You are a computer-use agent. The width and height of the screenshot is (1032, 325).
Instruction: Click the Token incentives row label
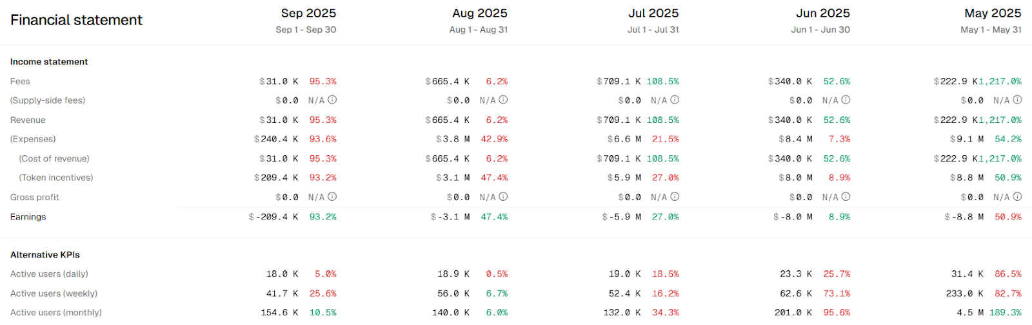55,178
